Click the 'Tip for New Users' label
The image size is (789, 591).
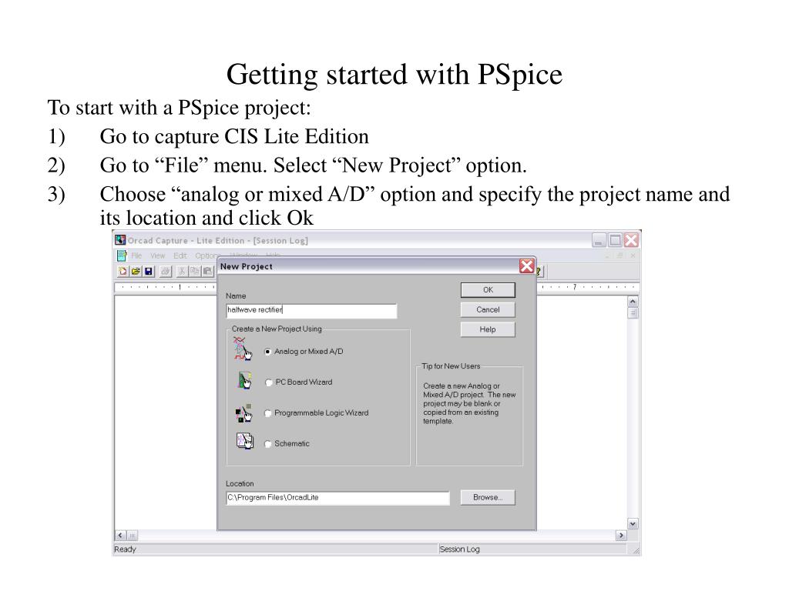451,366
